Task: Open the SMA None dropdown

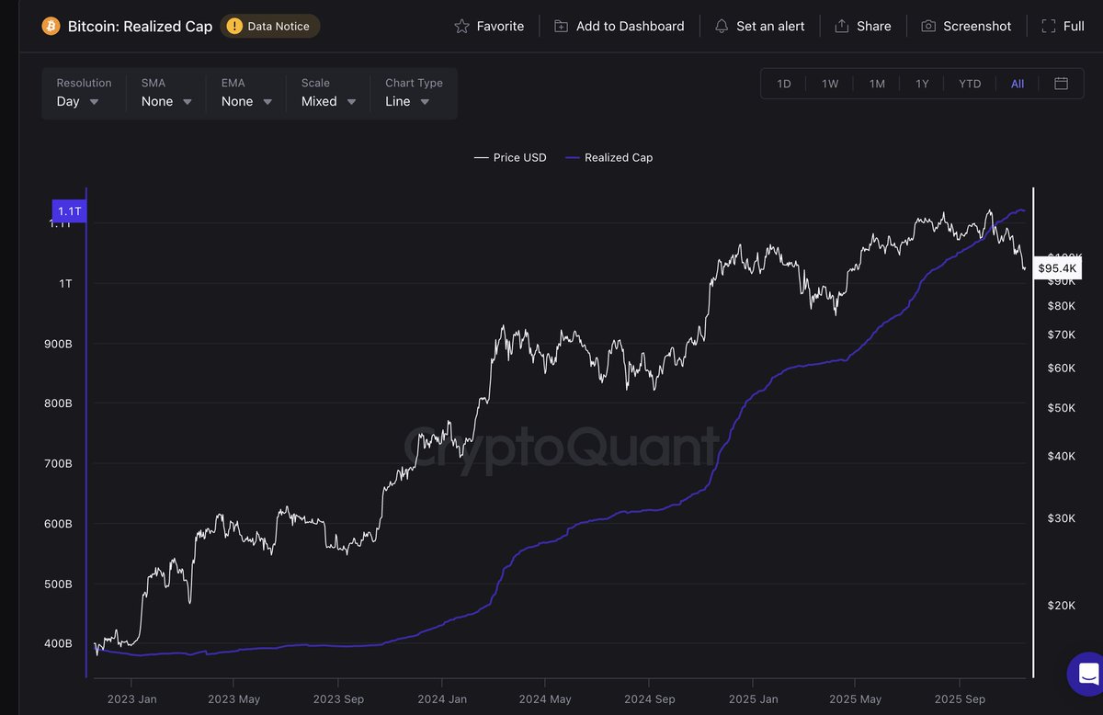Action: point(166,93)
